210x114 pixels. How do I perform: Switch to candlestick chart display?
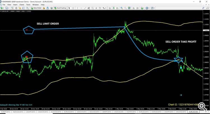114,8
